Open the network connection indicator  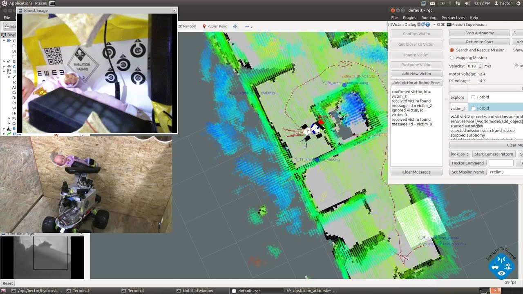tap(457, 3)
